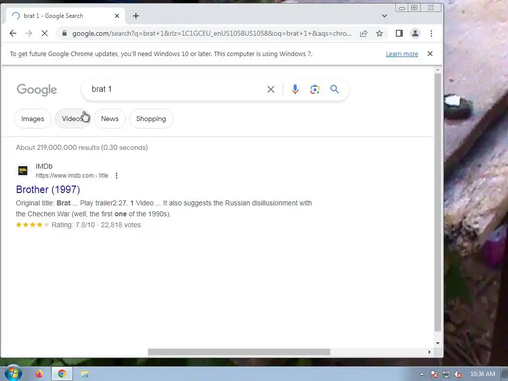Submit search with the magnifier icon

(334, 89)
